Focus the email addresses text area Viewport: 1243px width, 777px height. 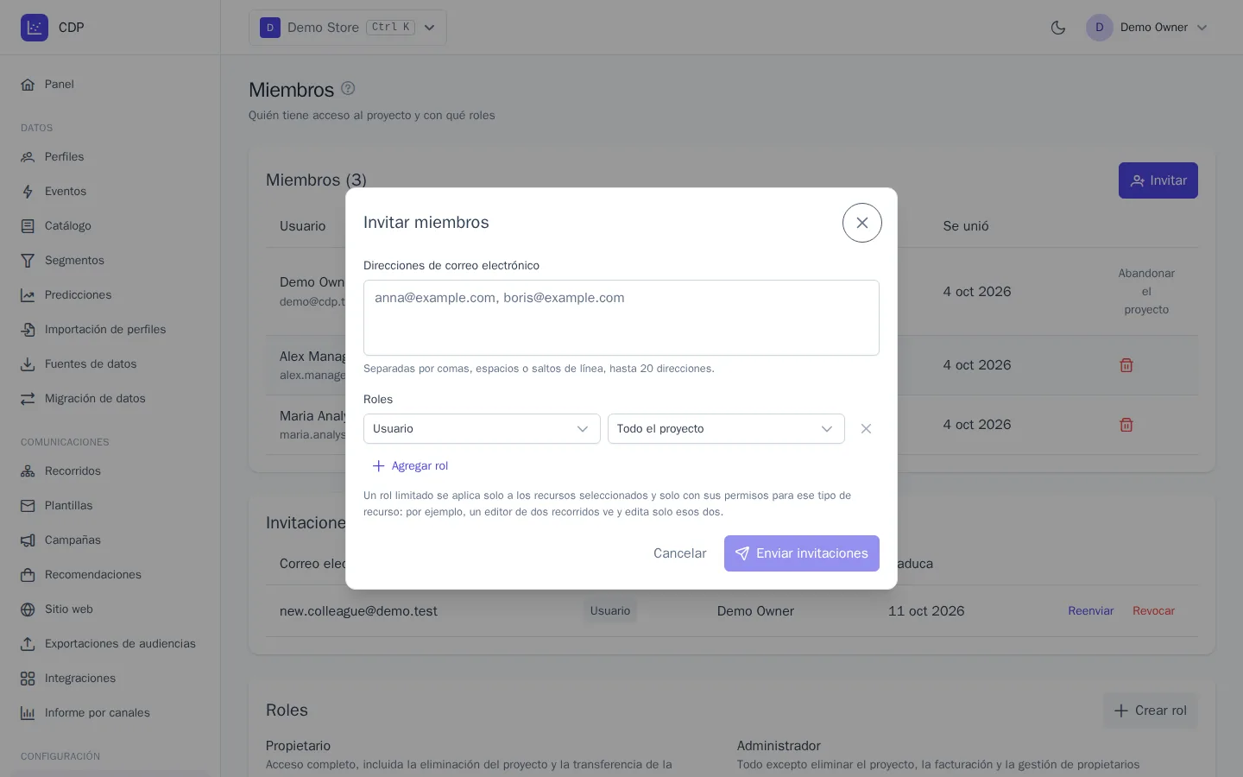tap(621, 318)
